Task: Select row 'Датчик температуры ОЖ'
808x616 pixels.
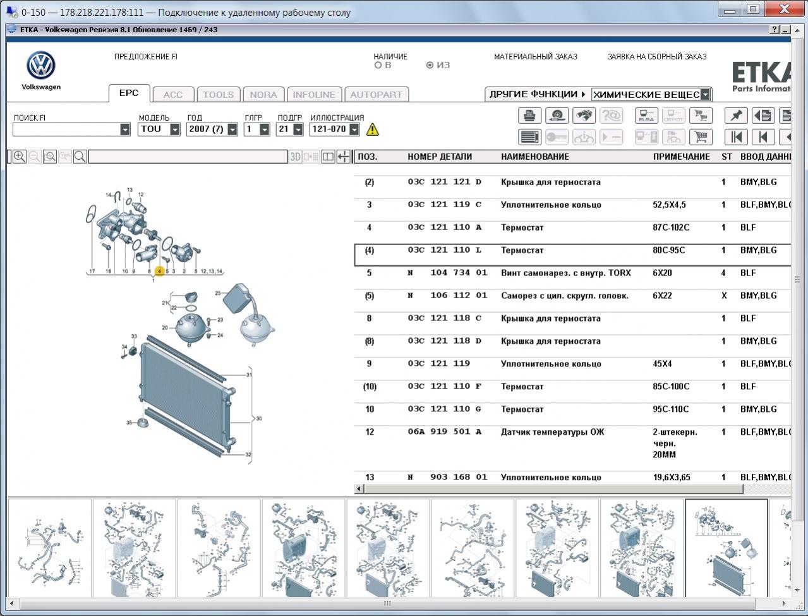Action: click(x=573, y=449)
